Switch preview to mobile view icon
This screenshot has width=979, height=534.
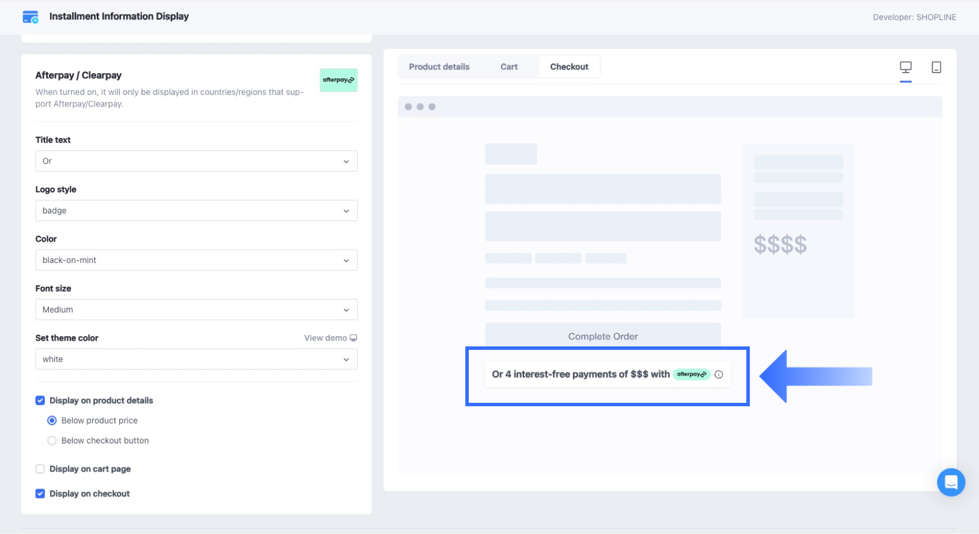tap(936, 67)
